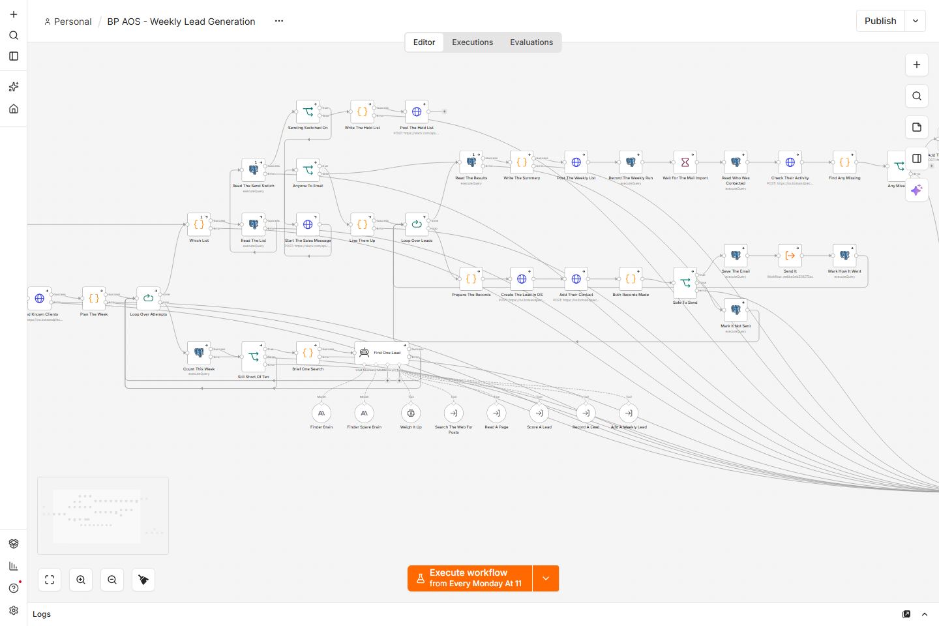The height and width of the screenshot is (626, 939).
Task: Open the canvas node search button
Action: pyautogui.click(x=917, y=96)
